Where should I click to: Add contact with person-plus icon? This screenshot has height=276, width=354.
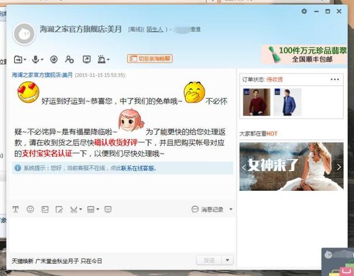pyautogui.click(x=70, y=60)
